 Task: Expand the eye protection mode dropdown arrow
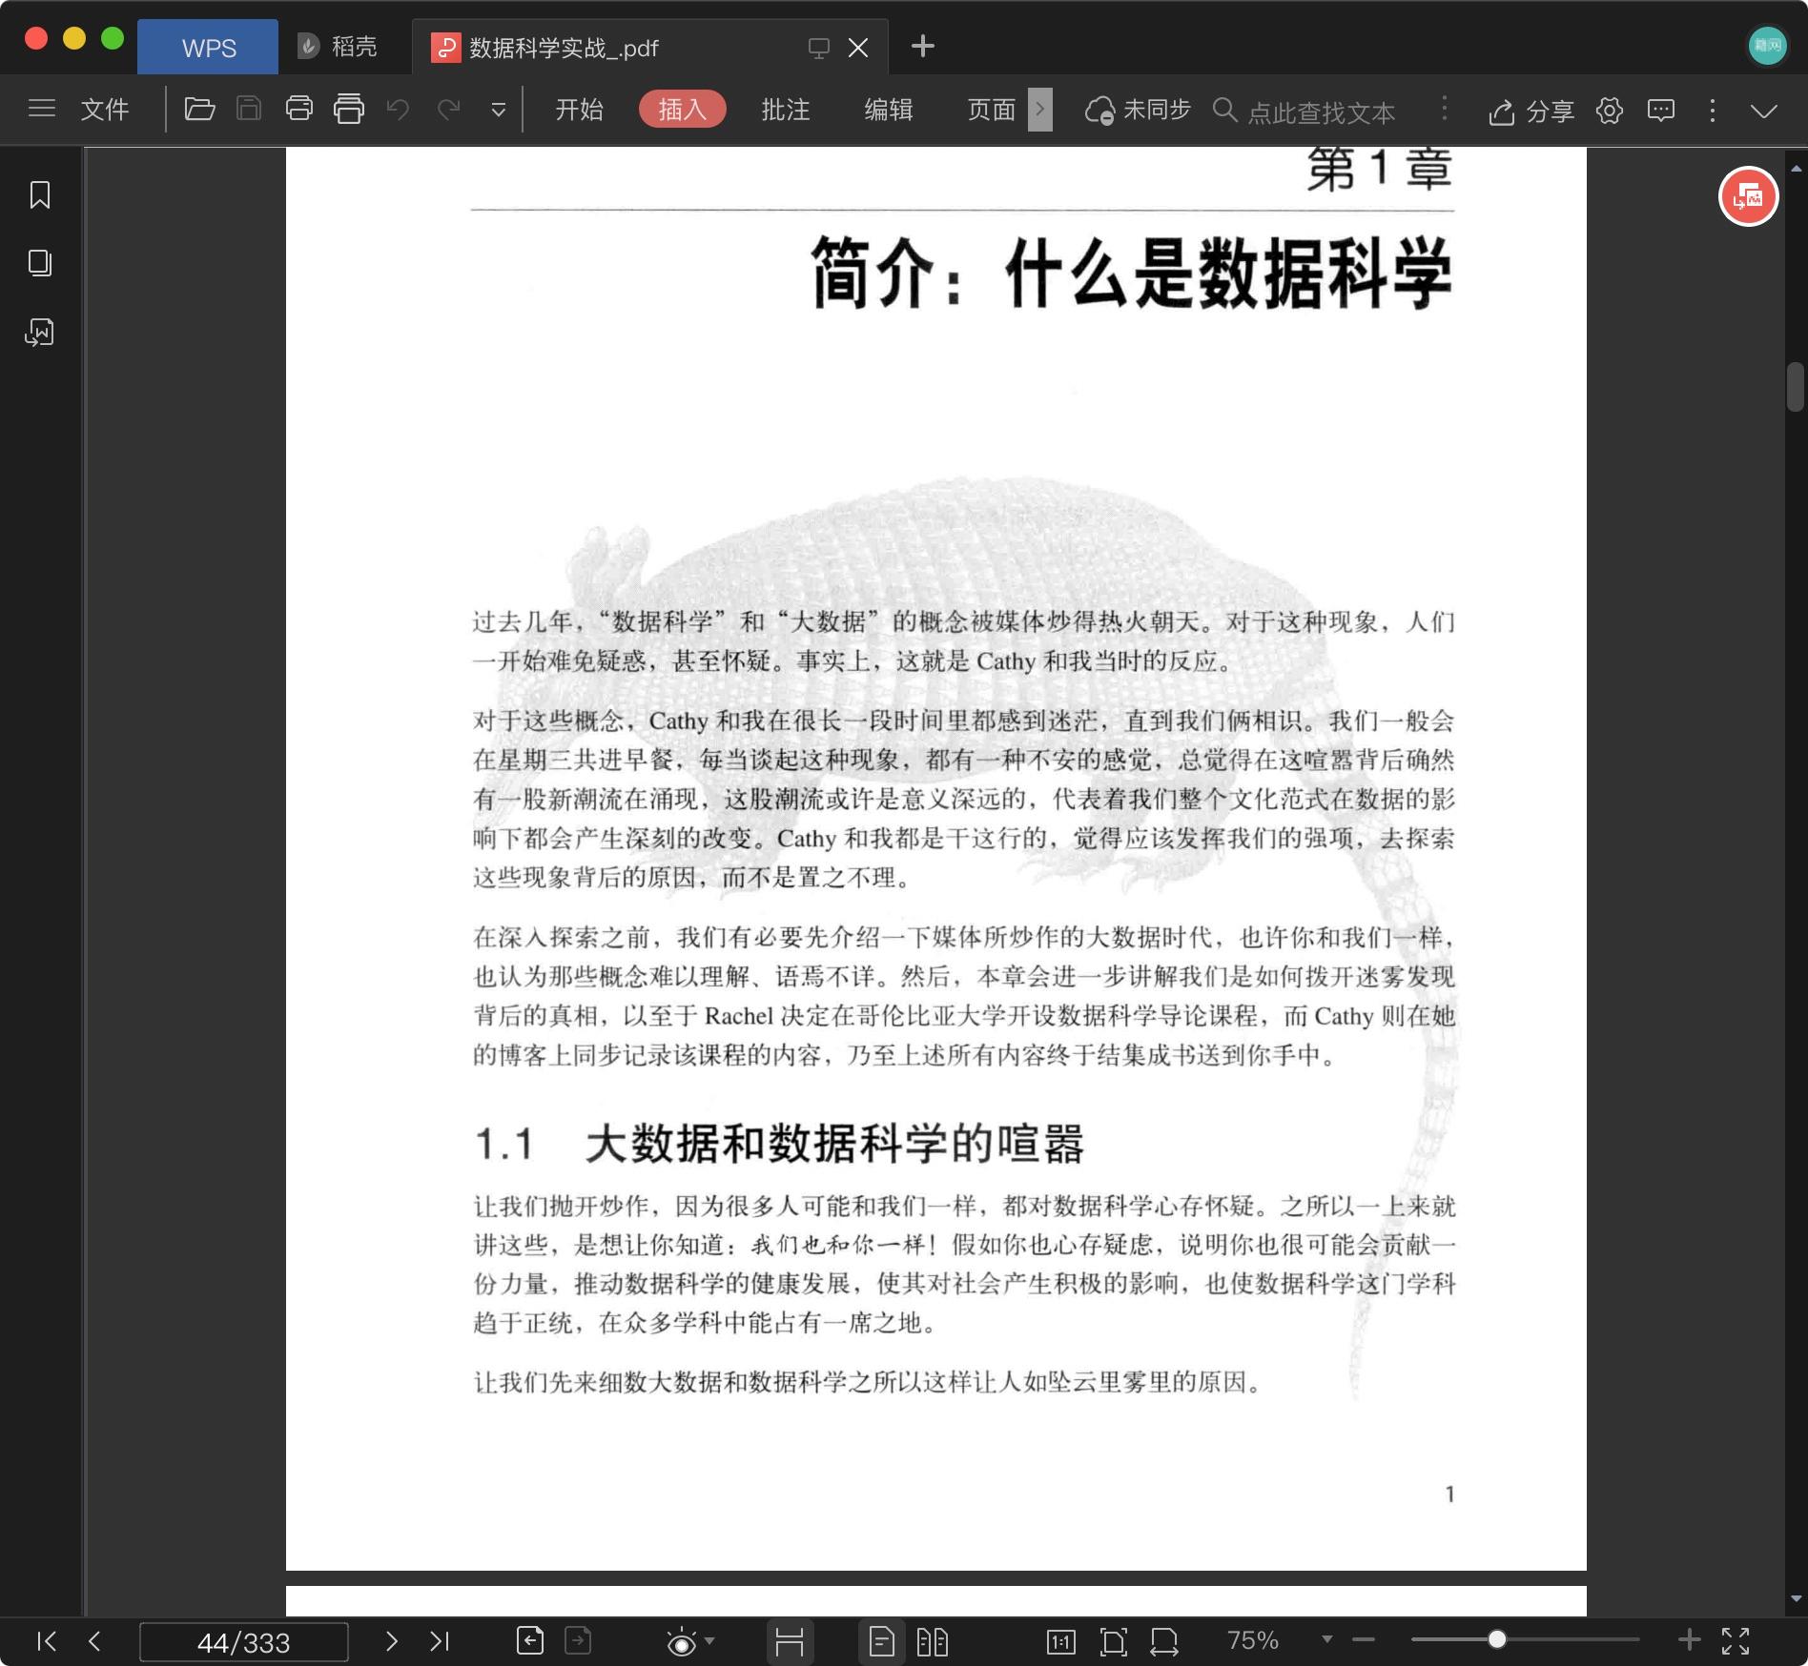[x=709, y=1641]
